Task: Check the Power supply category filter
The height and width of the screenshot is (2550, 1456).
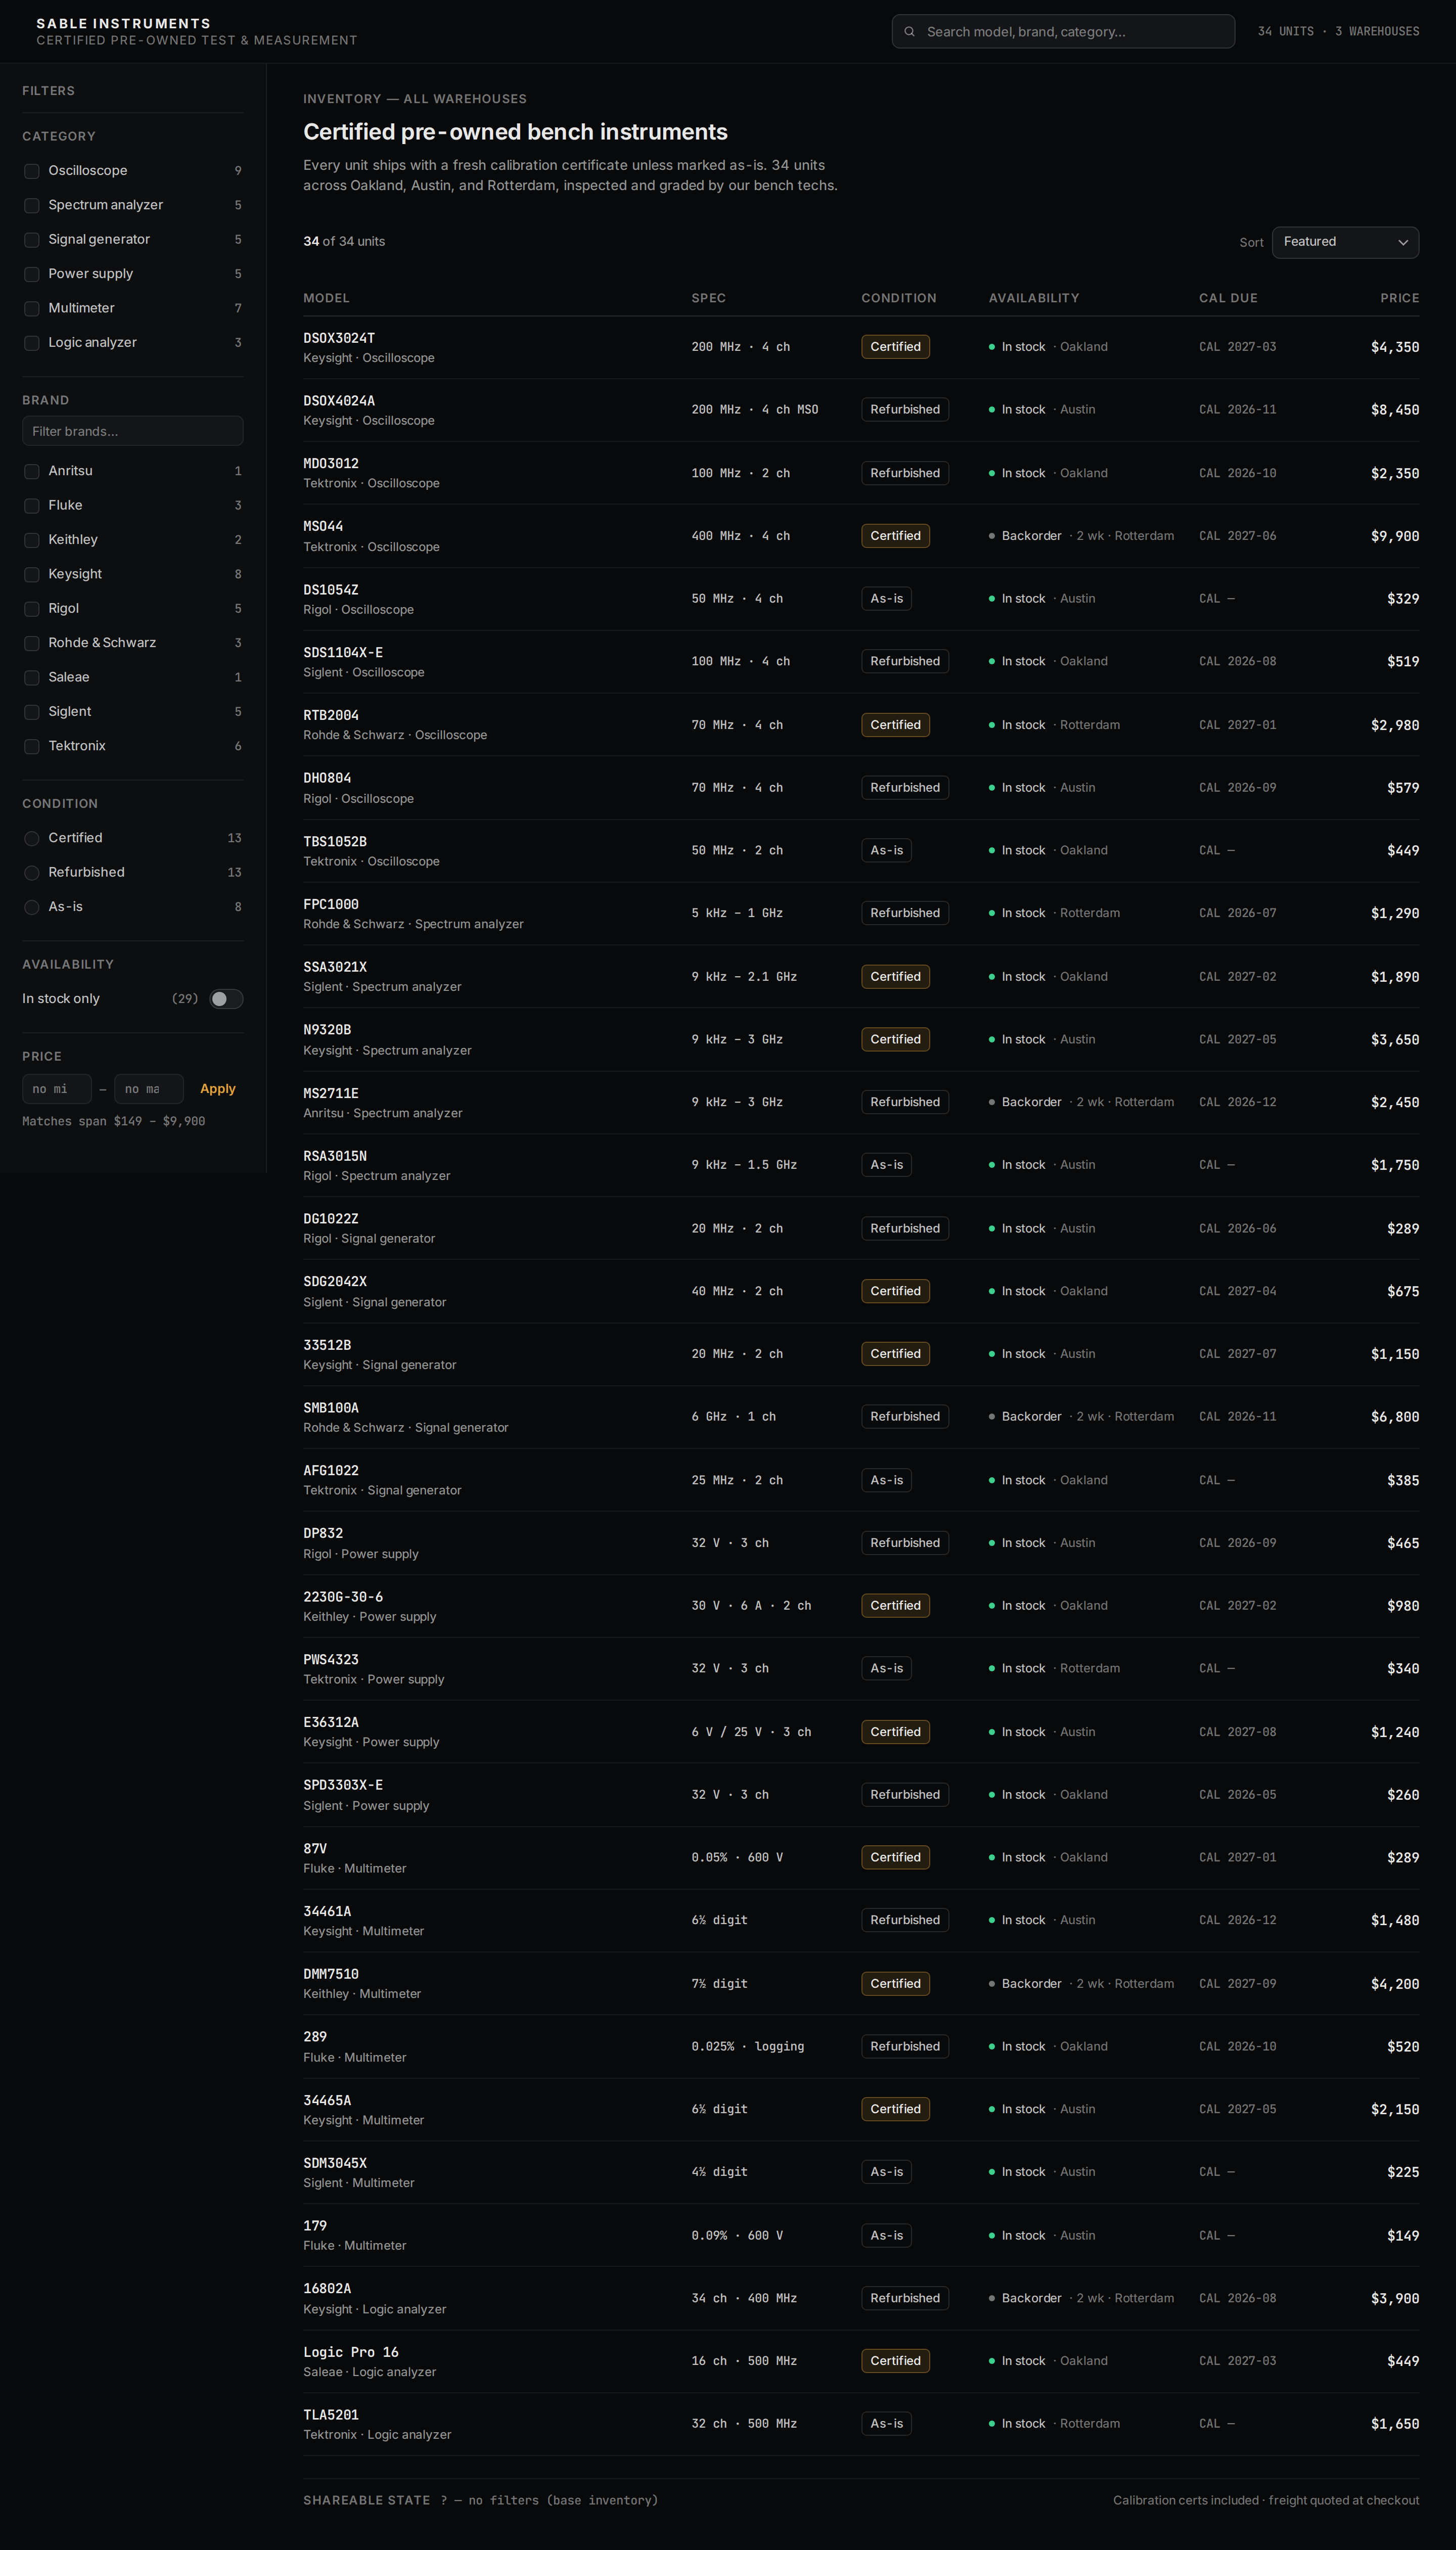Action: [32, 274]
